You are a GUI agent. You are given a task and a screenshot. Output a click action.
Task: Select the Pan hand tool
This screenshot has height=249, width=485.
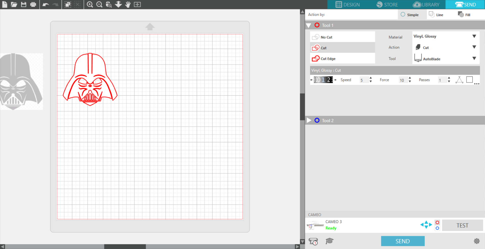click(x=128, y=5)
